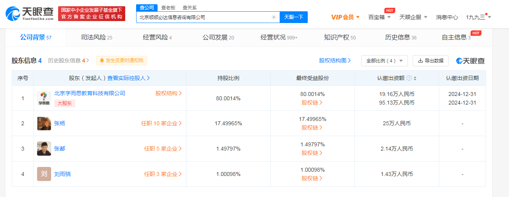The width and height of the screenshot is (509, 197).
Task: Expand the 天眼企服 dropdown
Action: coord(413,17)
